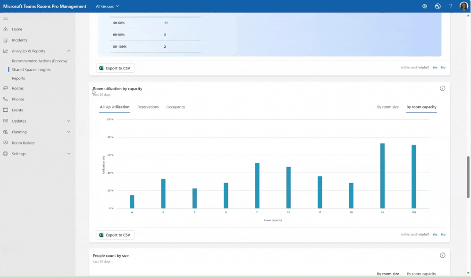Mark the card helpful by clicking Yes
The height and width of the screenshot is (277, 471).
pos(435,234)
